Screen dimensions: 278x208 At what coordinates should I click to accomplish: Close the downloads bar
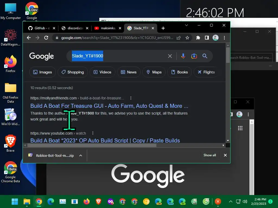(225, 155)
